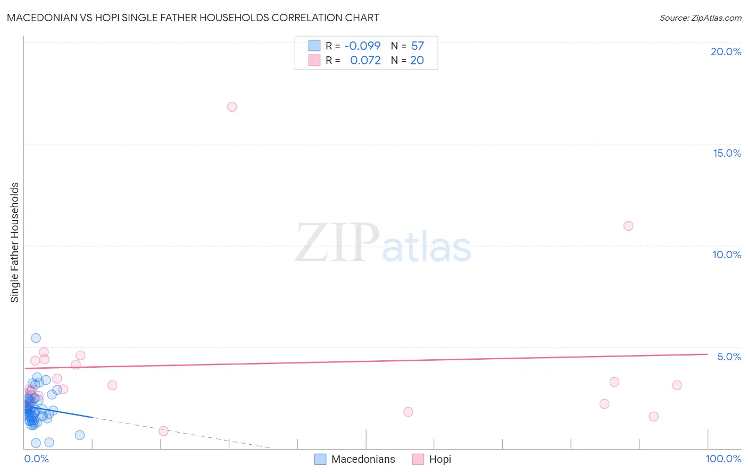Click the Hopi pink legend swatch
The width and height of the screenshot is (748, 474).
click(418, 459)
